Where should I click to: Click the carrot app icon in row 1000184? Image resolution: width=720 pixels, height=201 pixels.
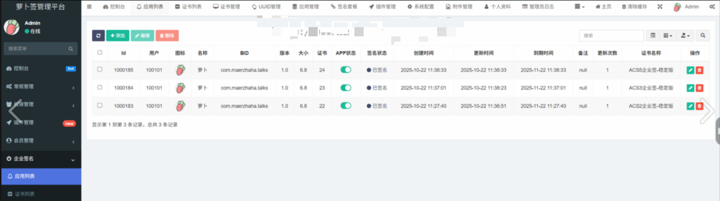[180, 88]
